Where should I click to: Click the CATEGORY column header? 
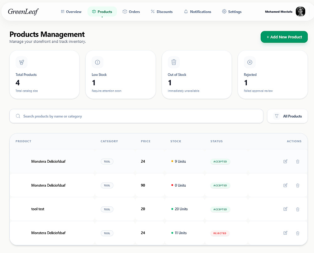point(109,141)
